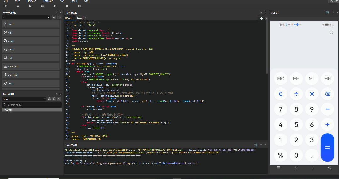Click the Poco record icon
This screenshot has width=339, height=179.
click(x=59, y=99)
